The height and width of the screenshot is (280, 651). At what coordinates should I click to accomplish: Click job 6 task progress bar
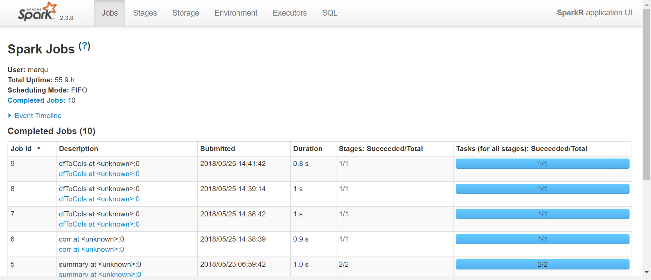[542, 239]
